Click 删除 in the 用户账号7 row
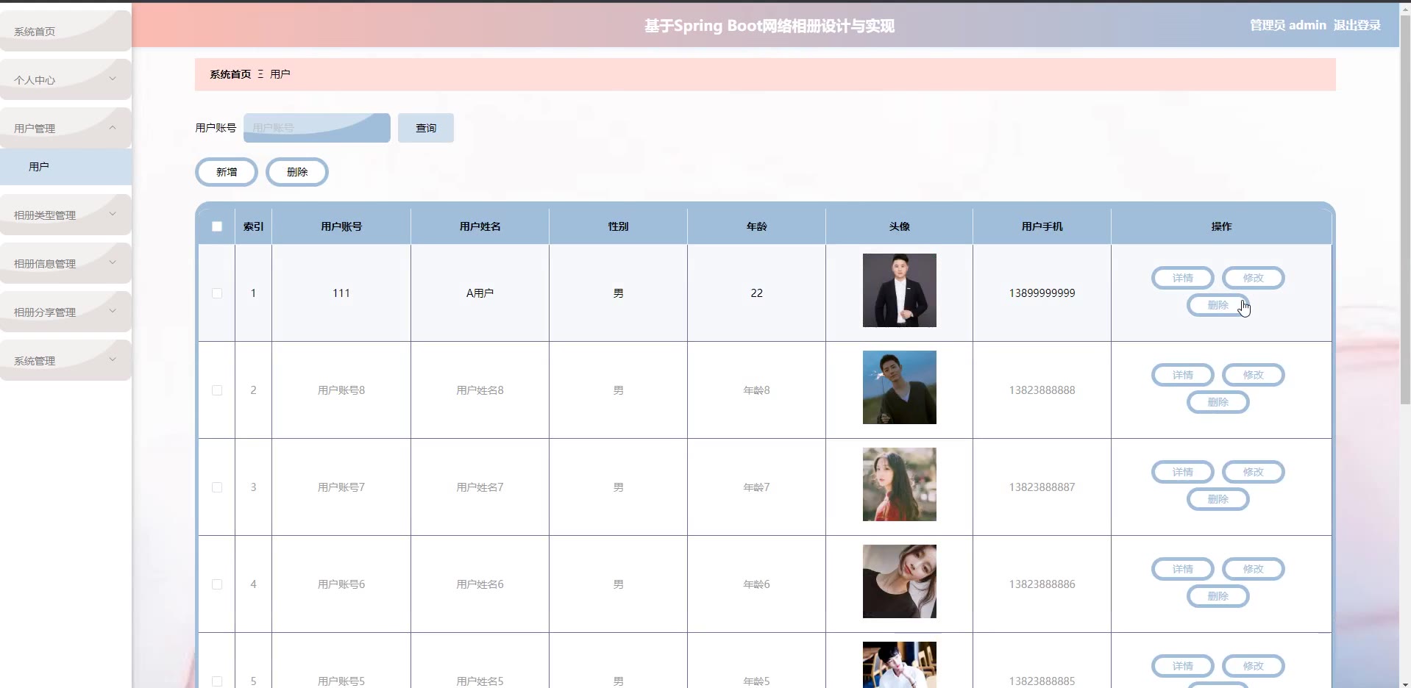 click(x=1218, y=499)
